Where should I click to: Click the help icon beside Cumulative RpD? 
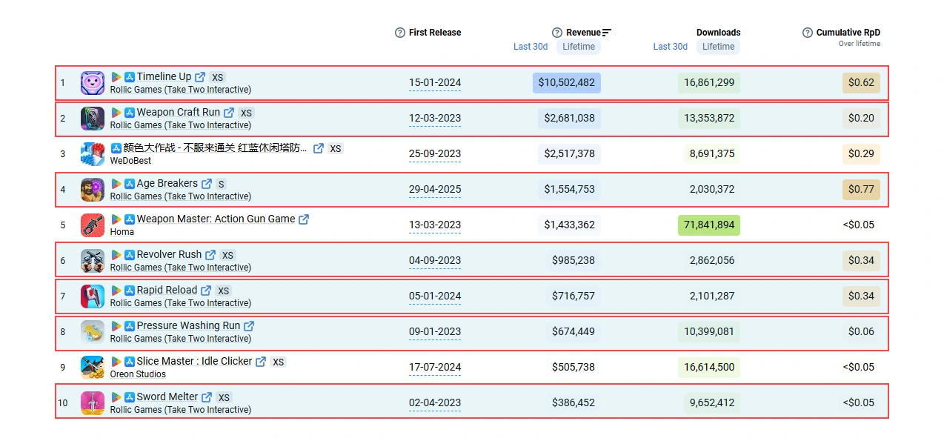[x=806, y=33]
